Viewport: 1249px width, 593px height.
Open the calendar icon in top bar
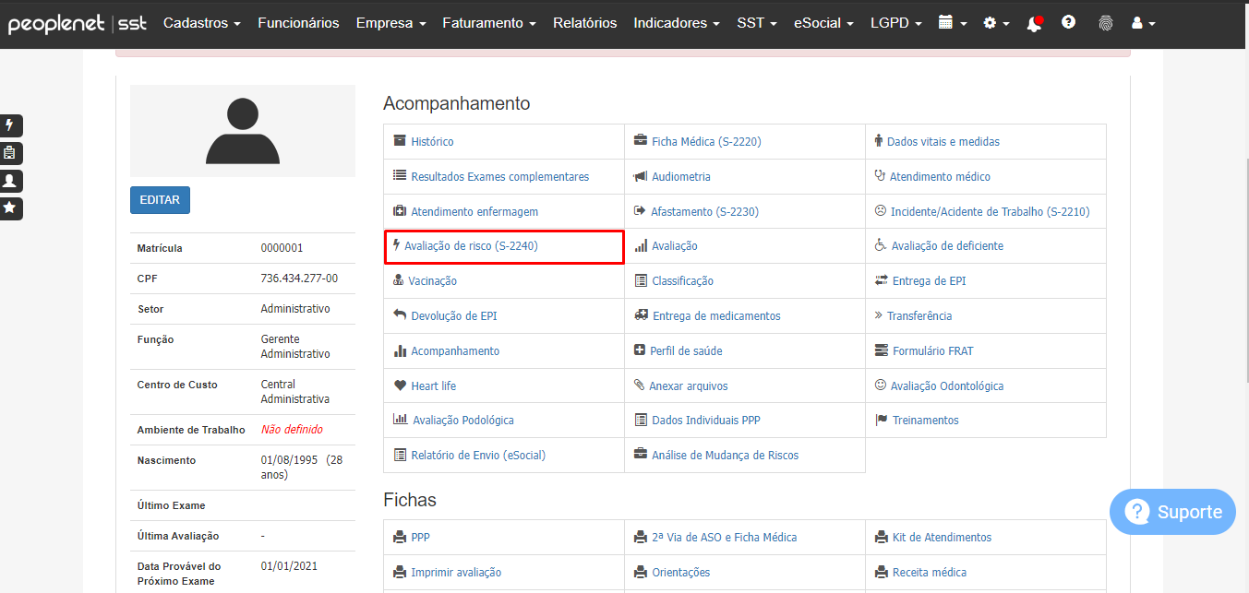pos(951,23)
